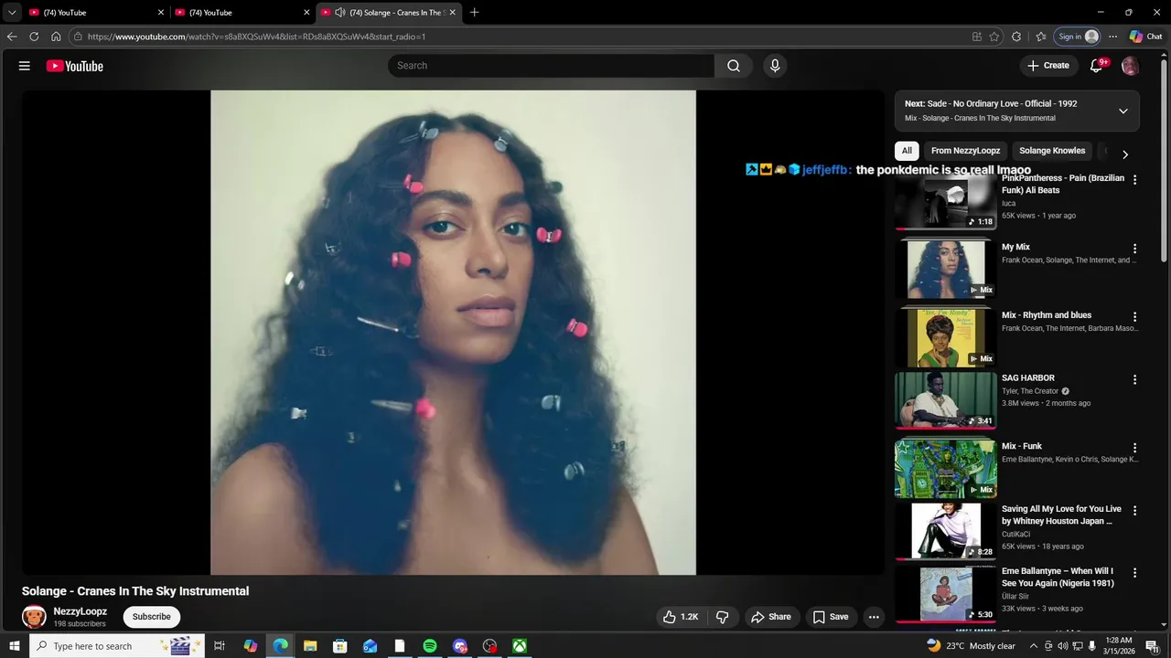
Task: Open Windows Start menu
Action: pyautogui.click(x=14, y=646)
